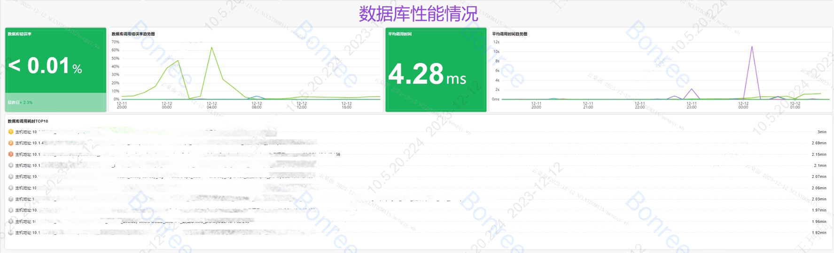Open the 数据库错误率 < 0.01% card

(x=55, y=65)
